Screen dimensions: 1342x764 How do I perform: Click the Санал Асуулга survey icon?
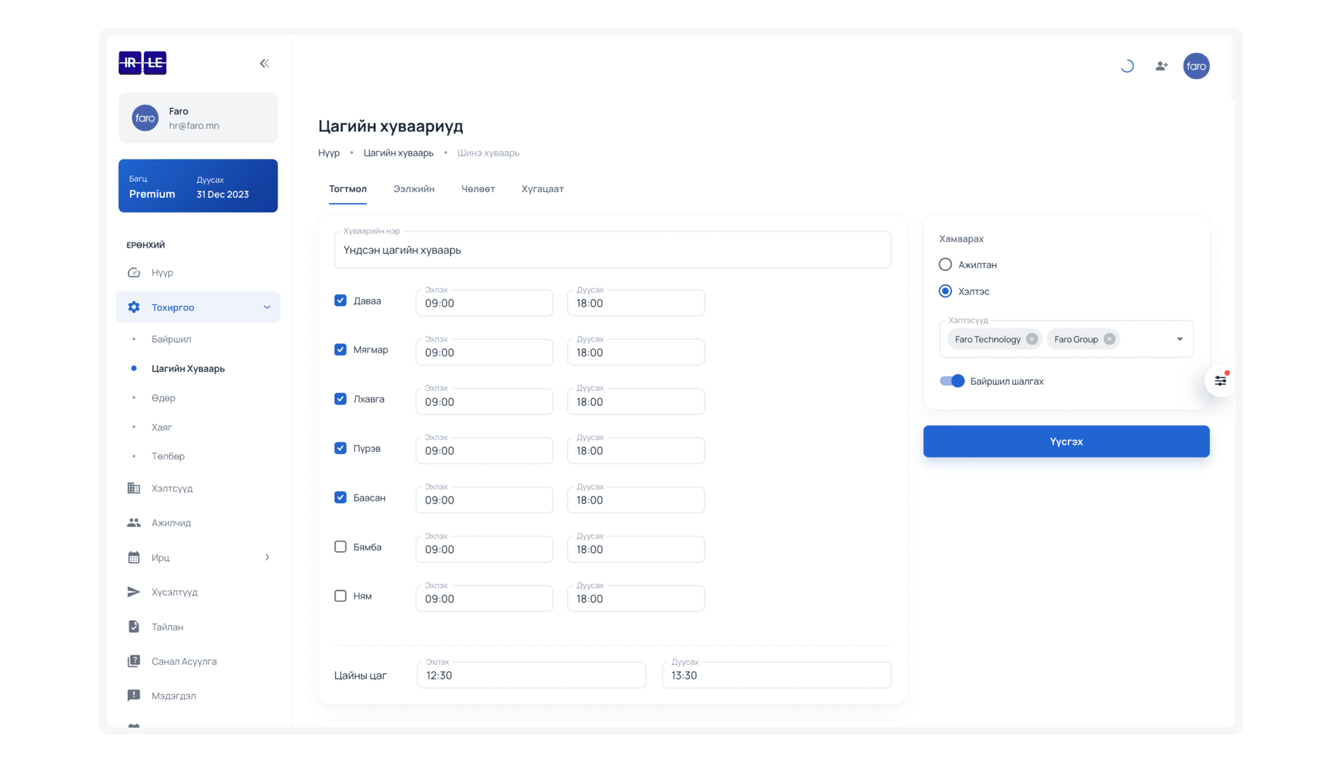coord(134,661)
